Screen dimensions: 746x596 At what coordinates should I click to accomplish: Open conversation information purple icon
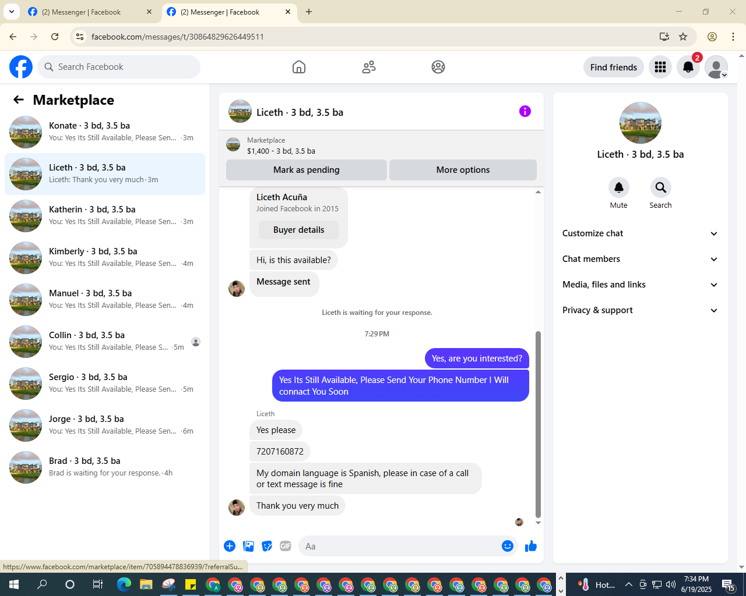pos(525,111)
